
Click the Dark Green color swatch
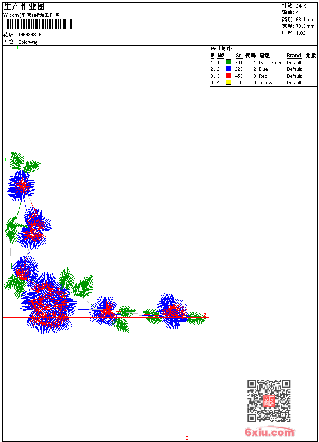(228, 62)
